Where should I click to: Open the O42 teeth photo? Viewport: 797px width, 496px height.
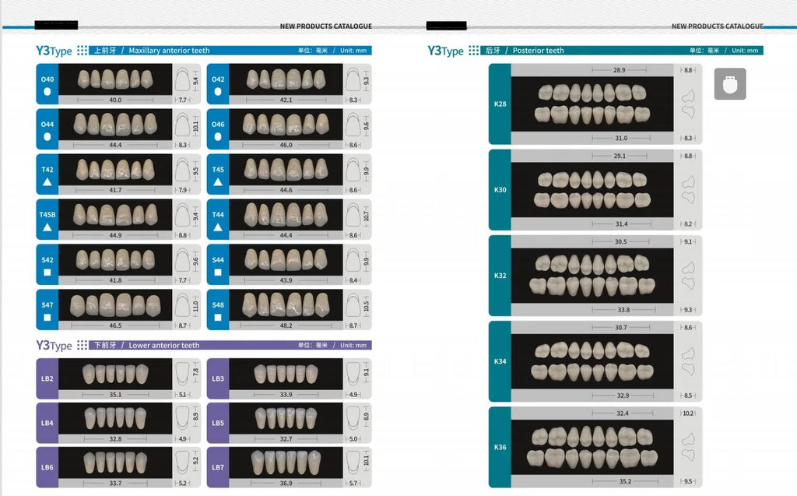coord(286,79)
